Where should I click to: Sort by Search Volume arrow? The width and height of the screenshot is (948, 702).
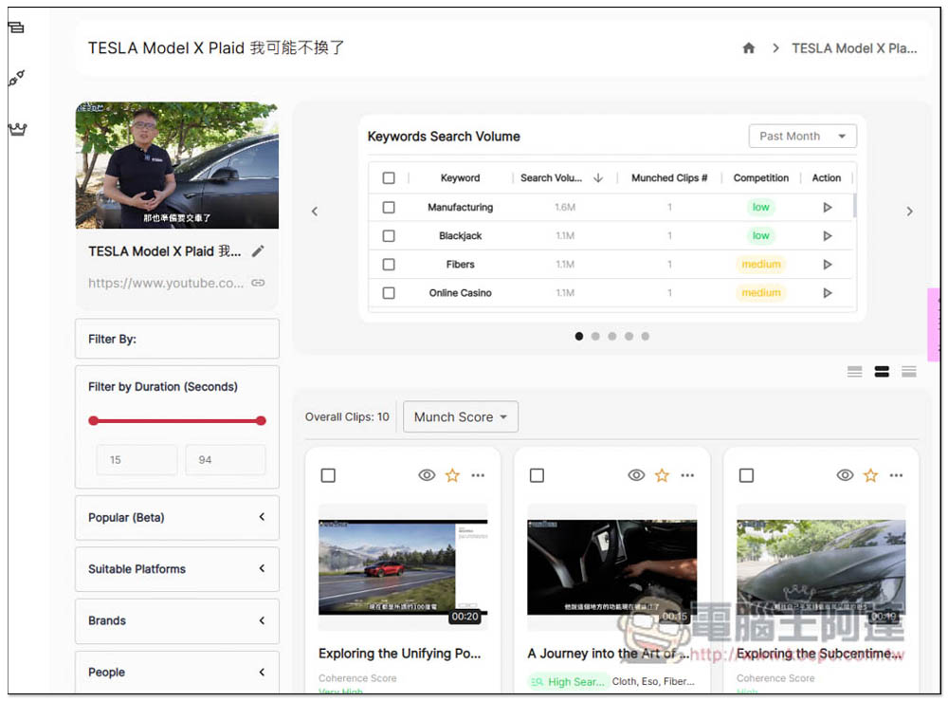pyautogui.click(x=598, y=177)
